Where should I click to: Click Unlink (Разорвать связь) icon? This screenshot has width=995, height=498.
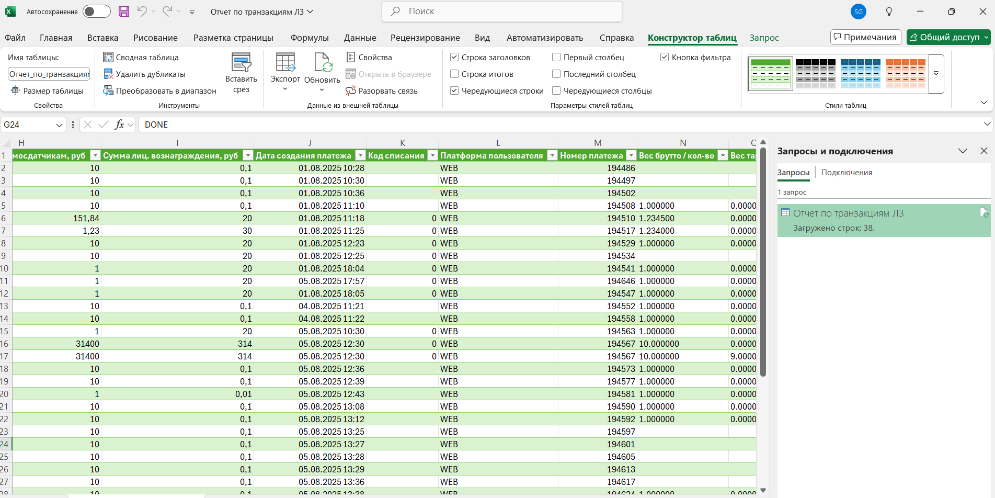tap(350, 91)
